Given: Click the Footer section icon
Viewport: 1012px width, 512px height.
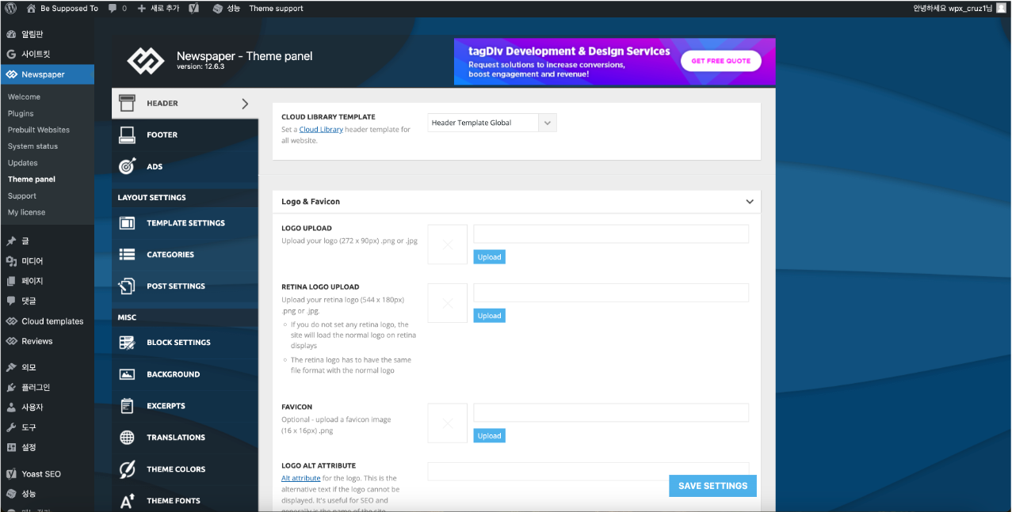Looking at the screenshot, I should coord(127,135).
